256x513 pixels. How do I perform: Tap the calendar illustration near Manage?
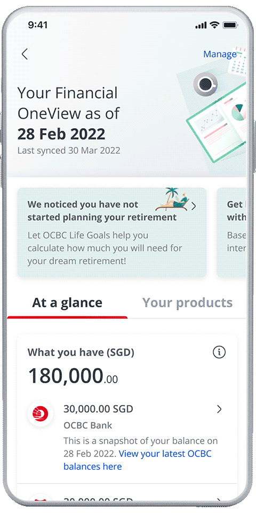click(x=239, y=62)
